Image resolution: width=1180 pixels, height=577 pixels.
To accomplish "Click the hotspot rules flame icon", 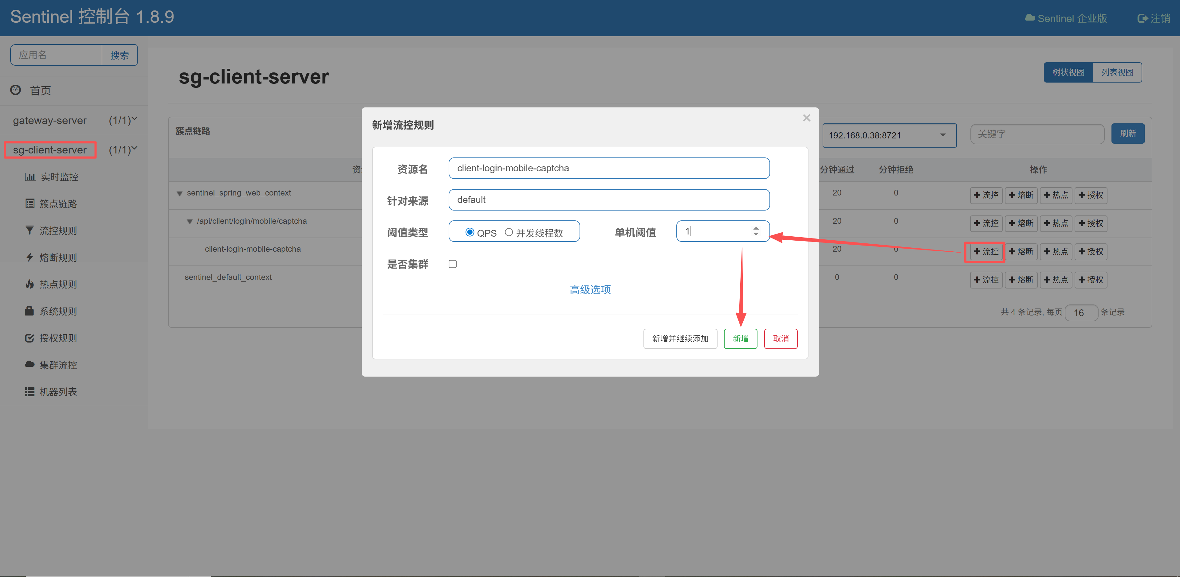I will (x=30, y=284).
